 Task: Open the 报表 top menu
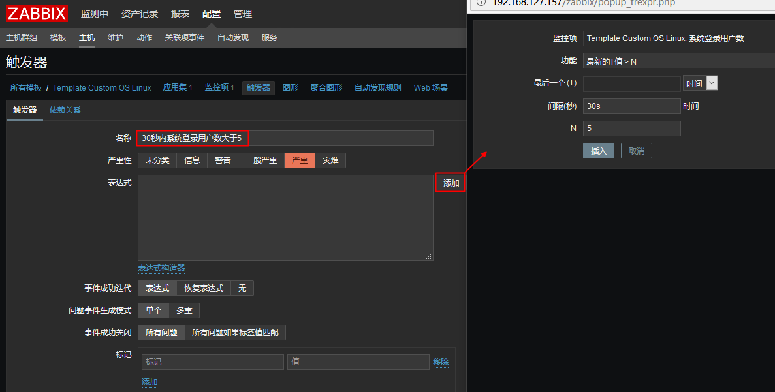coord(180,14)
